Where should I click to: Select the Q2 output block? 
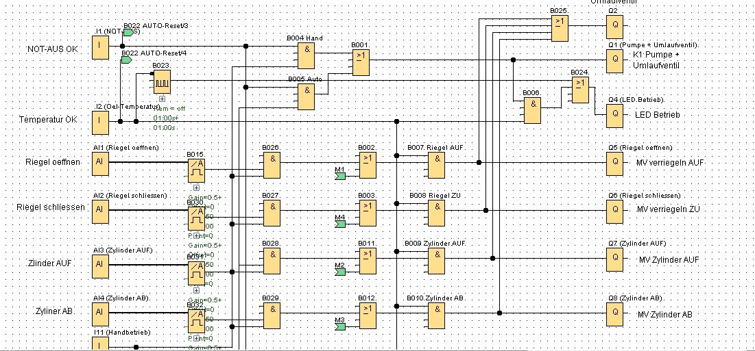point(615,27)
